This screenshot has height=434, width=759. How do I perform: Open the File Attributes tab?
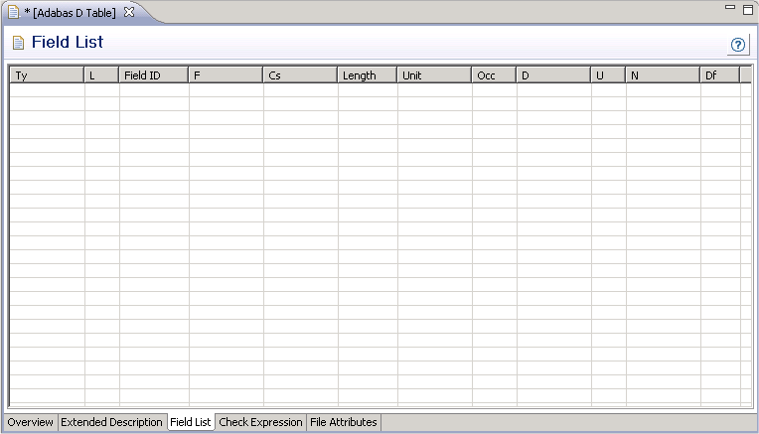pyautogui.click(x=343, y=422)
